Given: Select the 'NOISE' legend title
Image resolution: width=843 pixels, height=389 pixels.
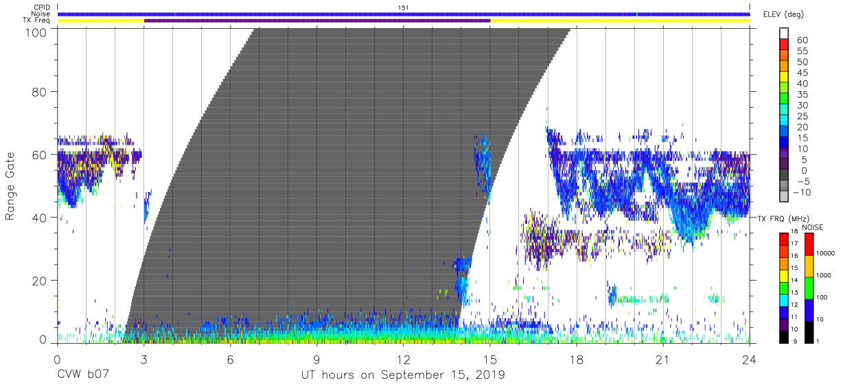Looking at the screenshot, I should [x=812, y=227].
